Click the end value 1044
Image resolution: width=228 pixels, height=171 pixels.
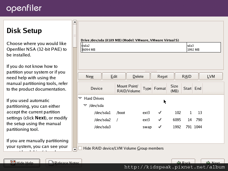pos(198,127)
